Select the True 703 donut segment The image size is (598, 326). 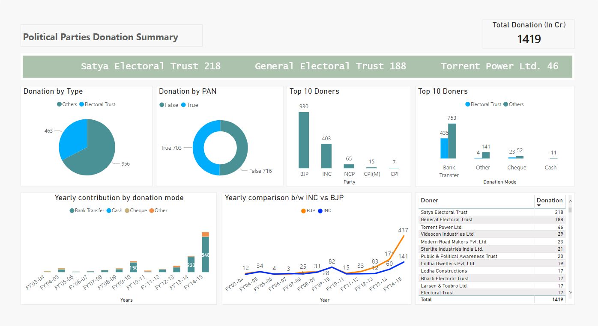pos(199,148)
